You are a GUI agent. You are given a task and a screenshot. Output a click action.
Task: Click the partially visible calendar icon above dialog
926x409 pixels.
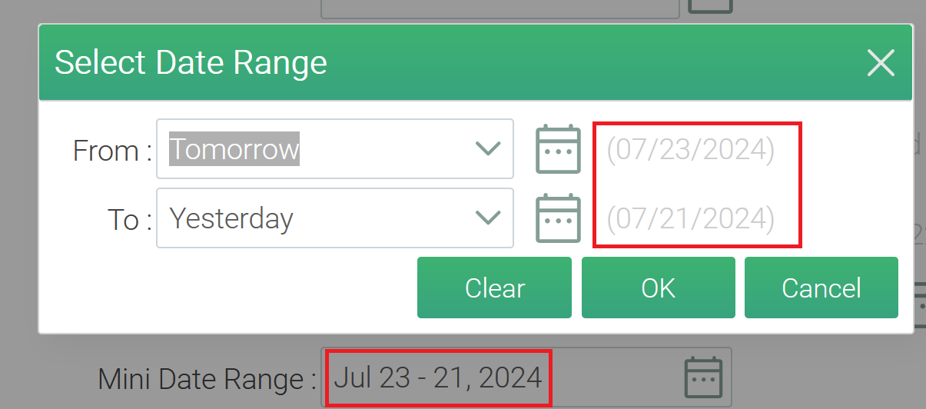[709, 6]
